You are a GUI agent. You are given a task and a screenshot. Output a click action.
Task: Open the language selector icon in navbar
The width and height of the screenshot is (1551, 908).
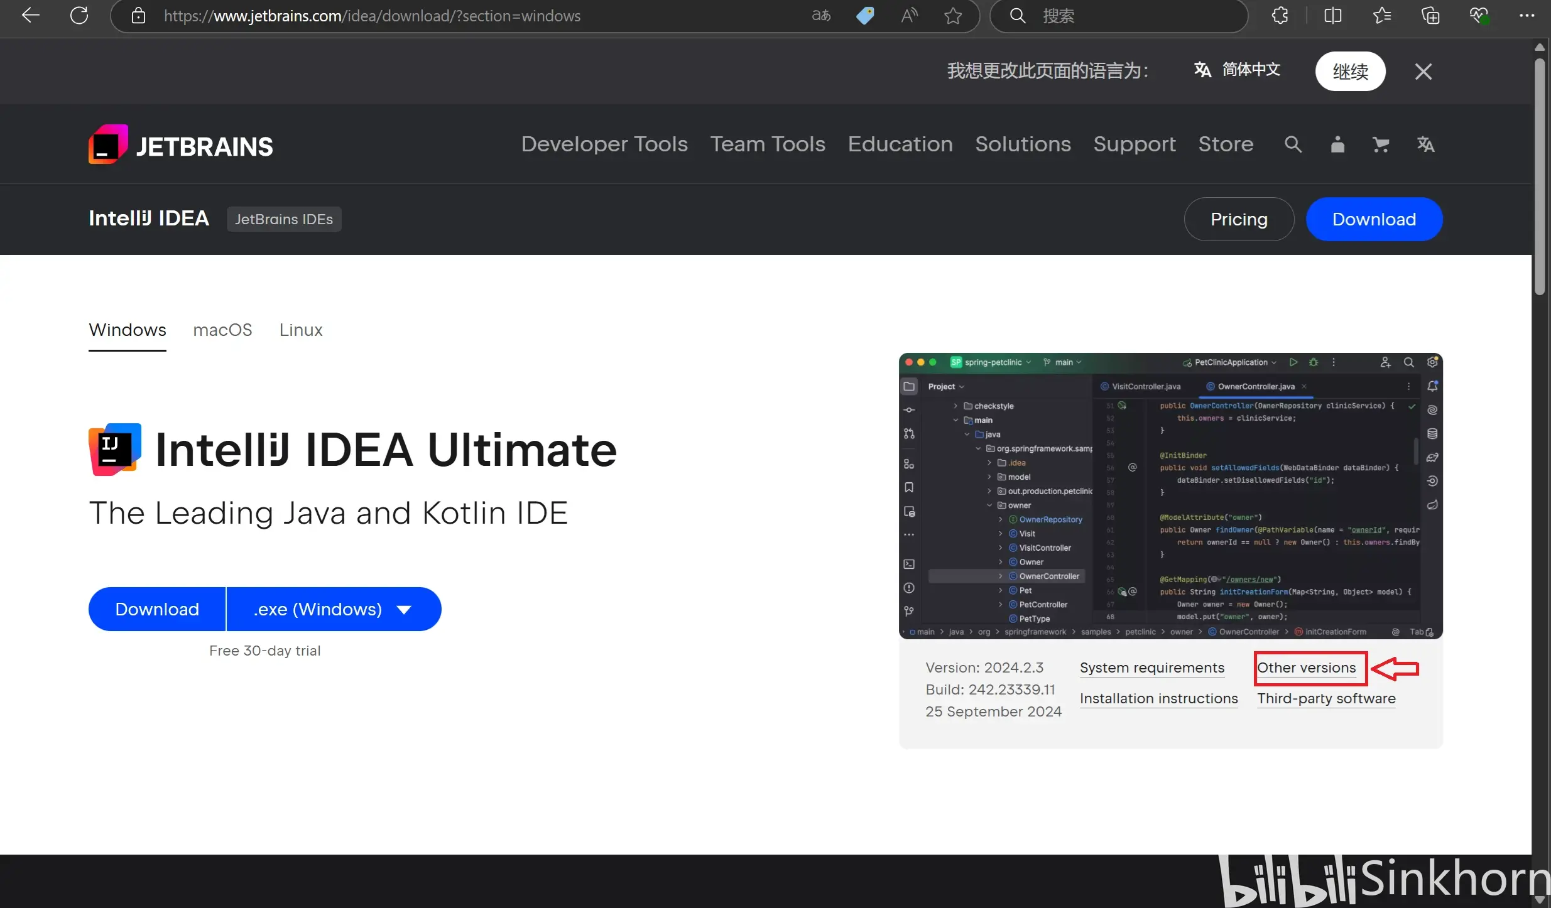coord(1425,144)
